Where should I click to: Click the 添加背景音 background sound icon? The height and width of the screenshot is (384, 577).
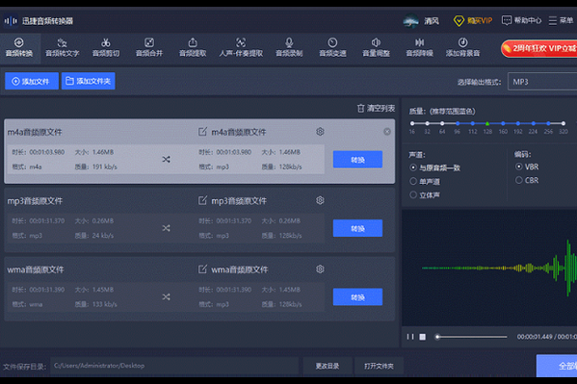(462, 42)
